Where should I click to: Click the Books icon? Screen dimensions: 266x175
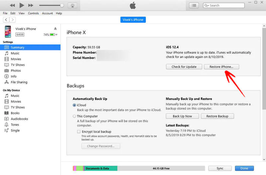[6, 113]
